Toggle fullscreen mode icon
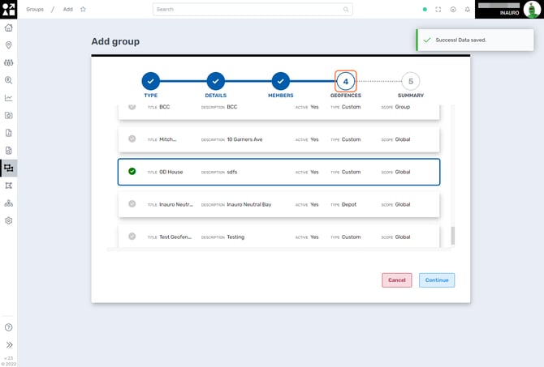This screenshot has width=544, height=367. click(x=438, y=10)
